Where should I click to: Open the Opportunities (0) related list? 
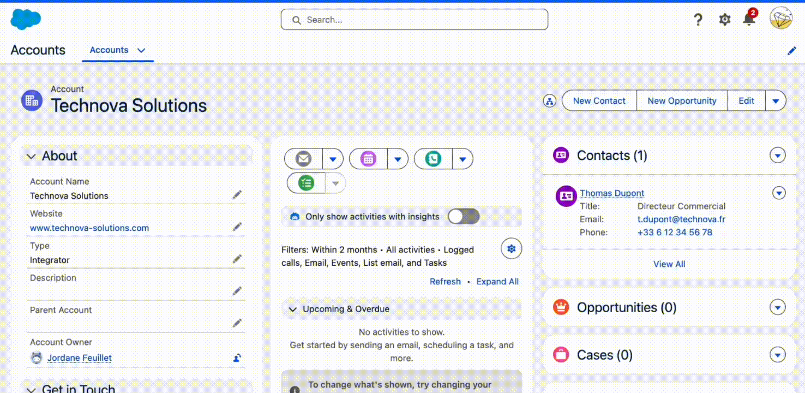[627, 307]
